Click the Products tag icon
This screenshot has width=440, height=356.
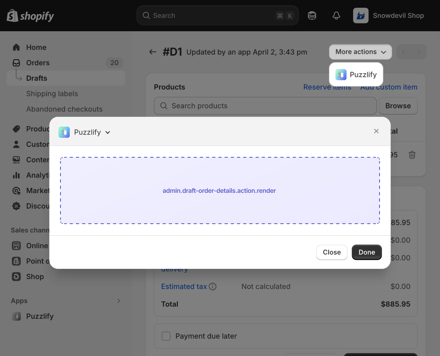[x=16, y=129]
